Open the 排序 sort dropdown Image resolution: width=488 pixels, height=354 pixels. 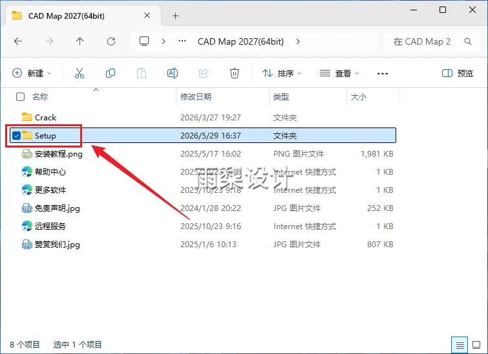coord(282,73)
